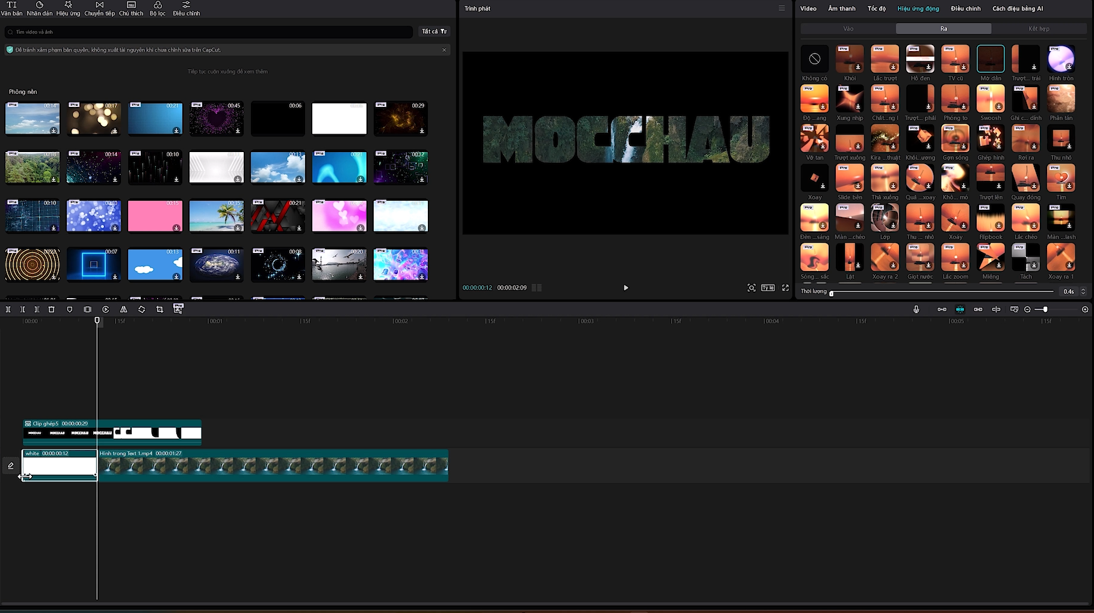1094x613 pixels.
Task: Click the mirror flip icon
Action: [x=123, y=310]
